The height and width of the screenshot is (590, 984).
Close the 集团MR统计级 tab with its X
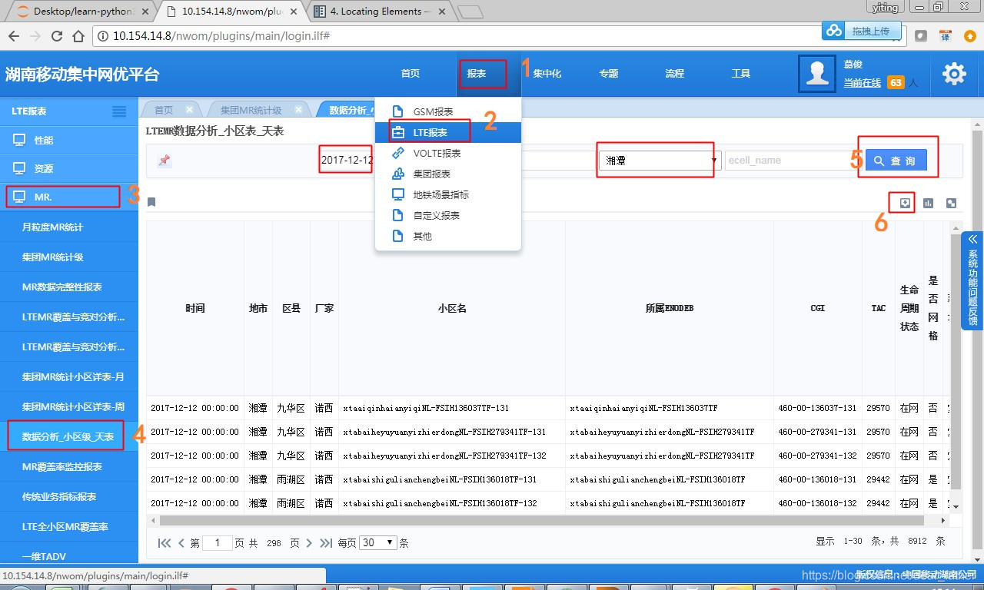coord(298,110)
